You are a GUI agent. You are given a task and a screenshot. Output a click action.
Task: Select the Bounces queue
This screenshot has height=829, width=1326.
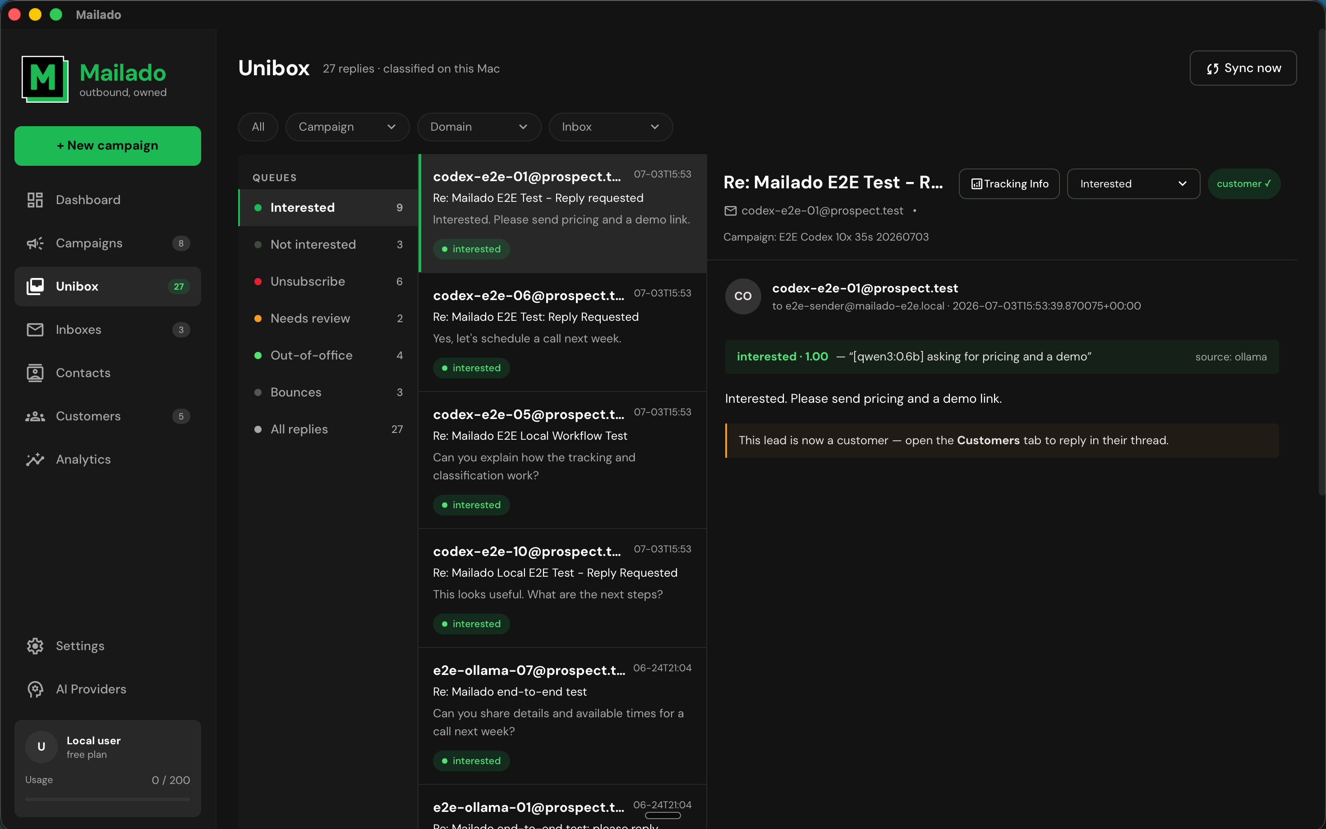coord(328,392)
